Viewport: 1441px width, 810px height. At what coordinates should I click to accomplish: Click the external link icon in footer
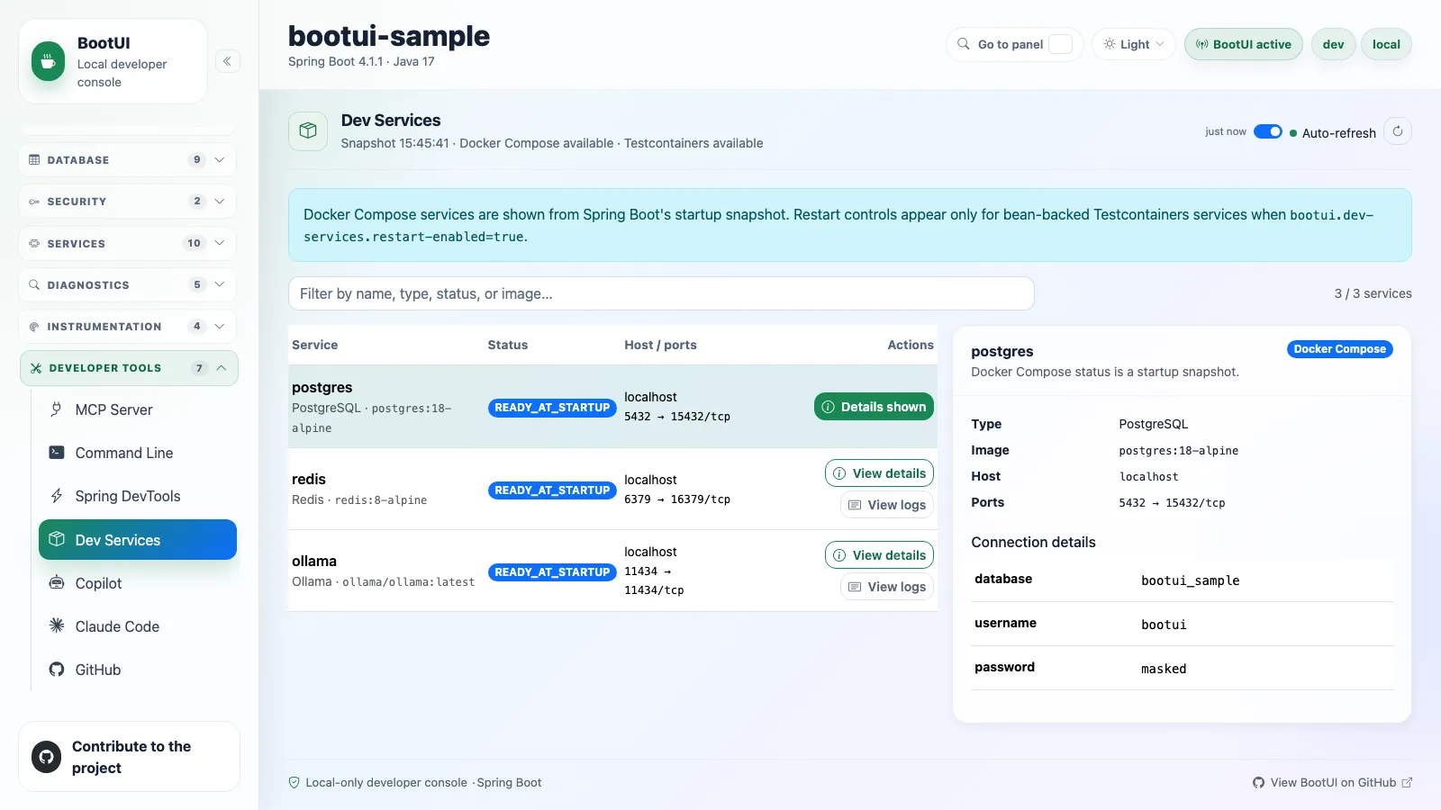pos(1407,783)
